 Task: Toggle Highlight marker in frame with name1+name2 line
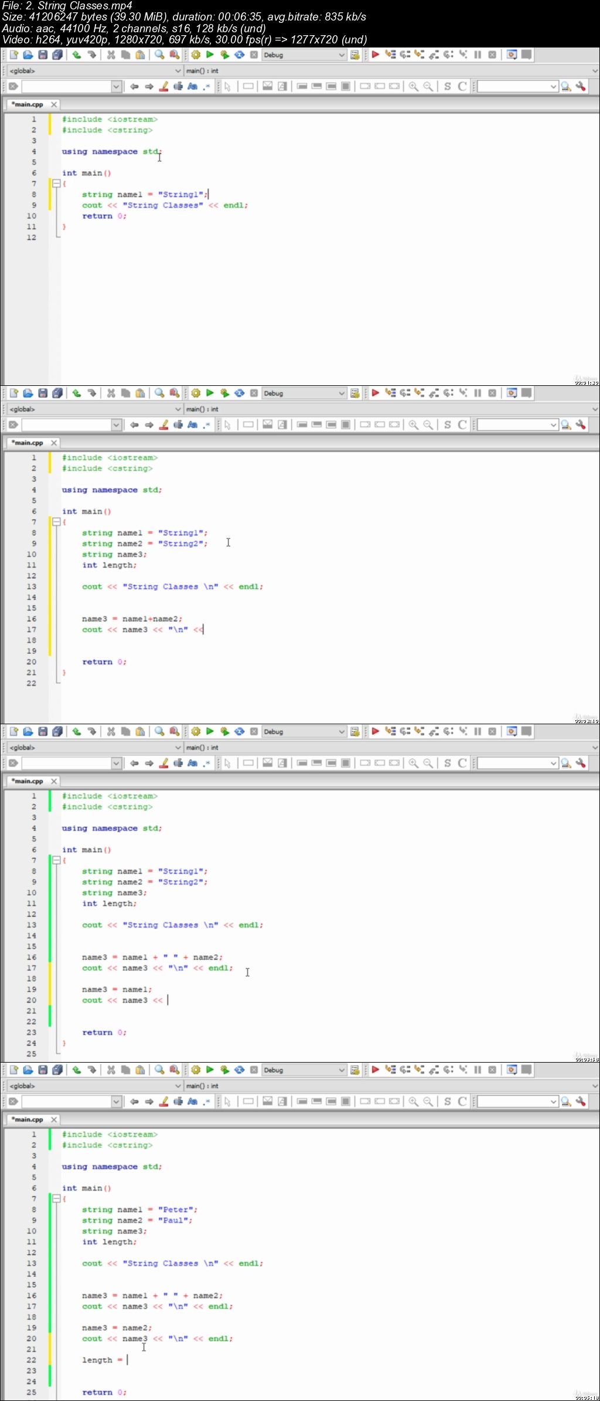pyautogui.click(x=163, y=425)
